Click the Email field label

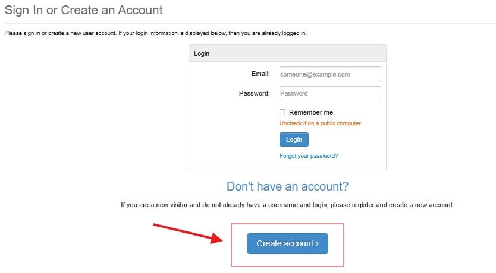tap(260, 74)
